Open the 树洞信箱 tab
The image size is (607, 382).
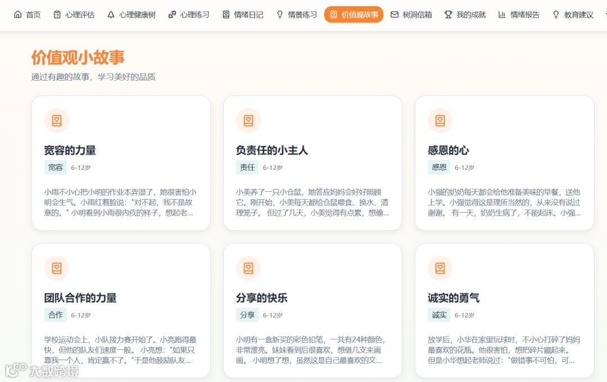(411, 15)
